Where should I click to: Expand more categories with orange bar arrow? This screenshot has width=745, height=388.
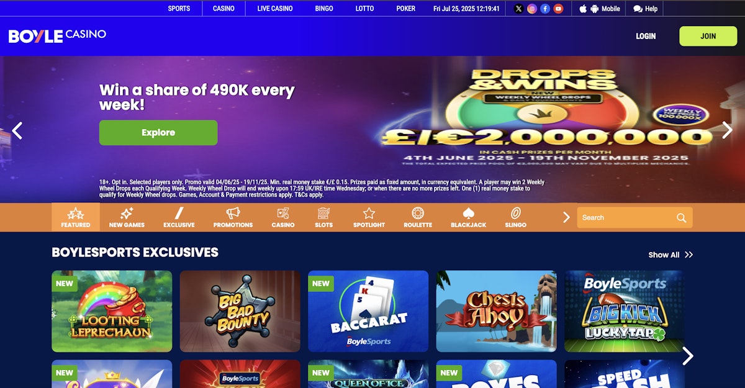[x=566, y=217]
